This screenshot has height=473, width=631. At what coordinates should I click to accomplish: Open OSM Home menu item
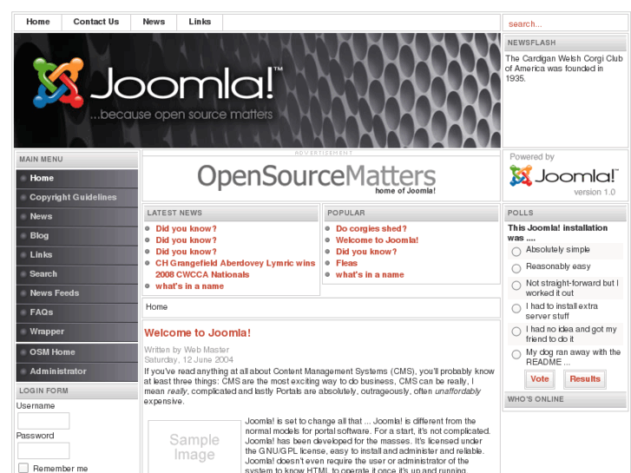[x=77, y=352]
